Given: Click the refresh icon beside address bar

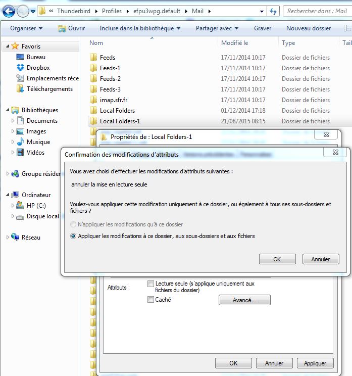Looking at the screenshot, I should [273, 11].
